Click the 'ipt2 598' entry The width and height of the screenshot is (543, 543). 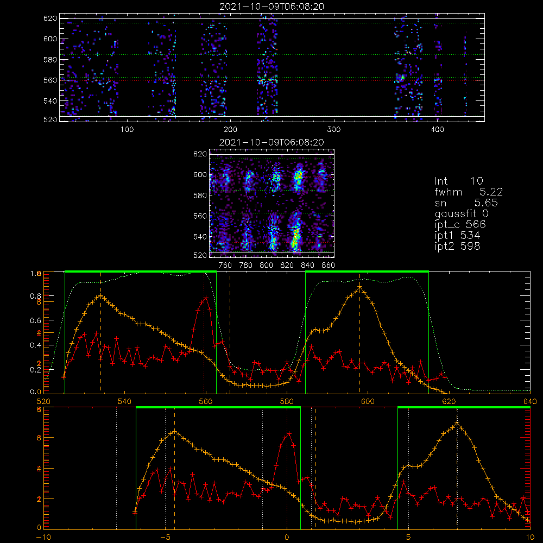point(457,246)
